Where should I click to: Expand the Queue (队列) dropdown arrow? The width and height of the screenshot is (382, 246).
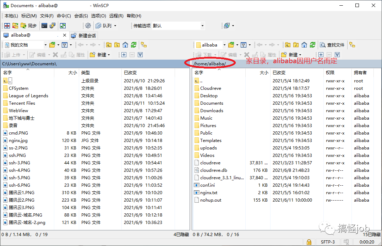click(x=115, y=26)
